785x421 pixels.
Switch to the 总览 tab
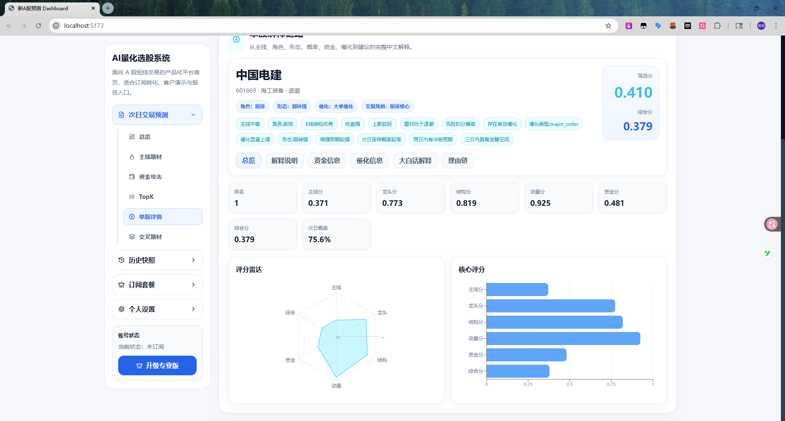[249, 160]
